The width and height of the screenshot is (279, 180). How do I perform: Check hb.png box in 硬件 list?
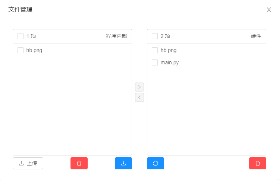pyautogui.click(x=155, y=50)
